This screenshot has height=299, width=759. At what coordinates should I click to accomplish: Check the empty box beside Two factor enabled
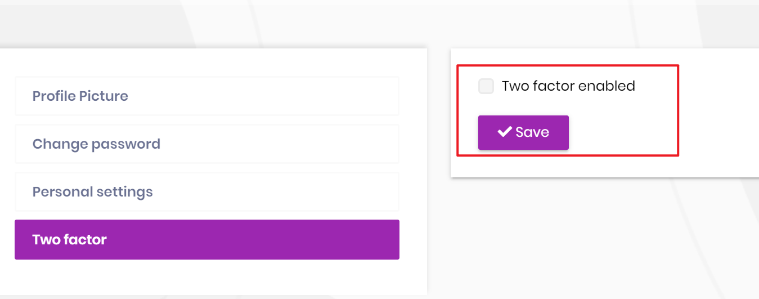486,86
